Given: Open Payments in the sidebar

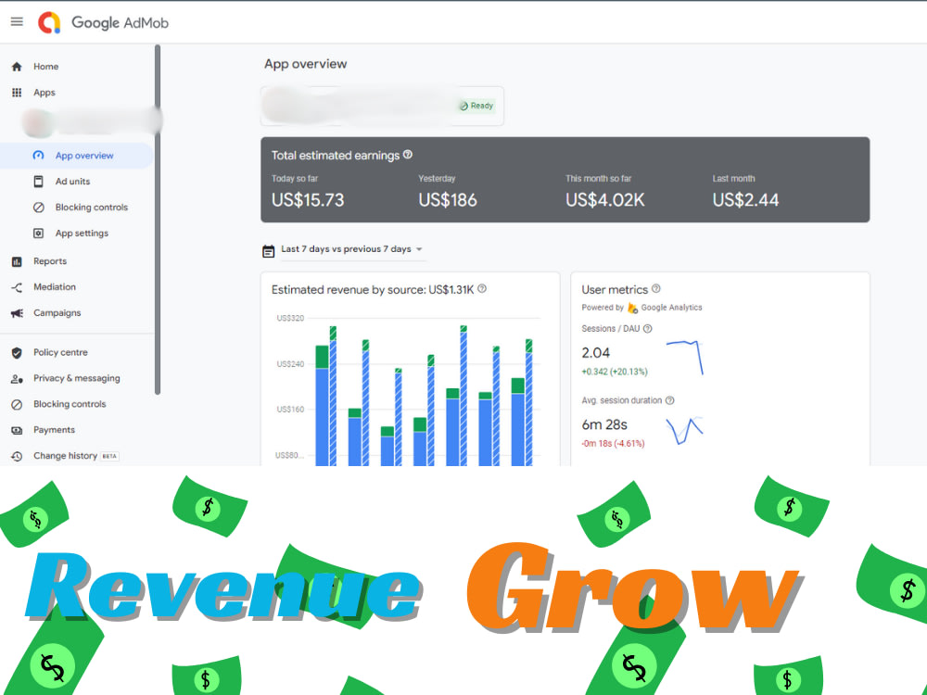Looking at the screenshot, I should (x=54, y=430).
